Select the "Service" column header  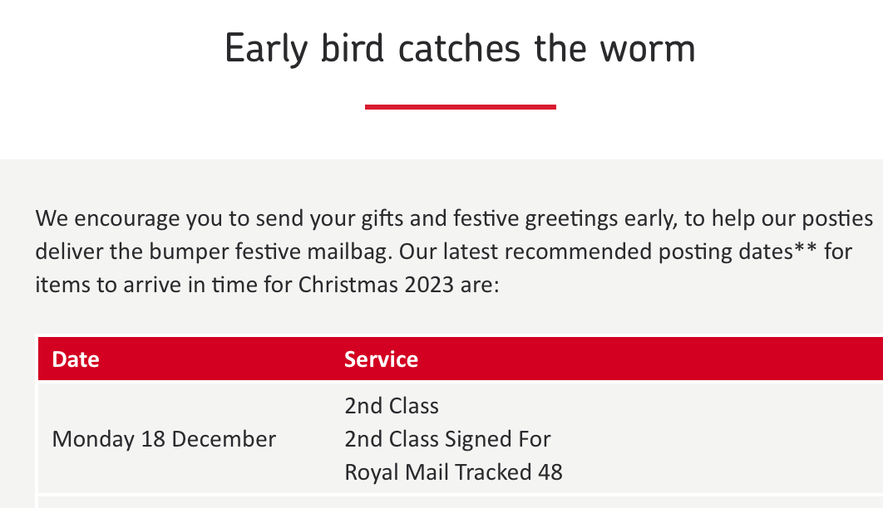pos(381,359)
